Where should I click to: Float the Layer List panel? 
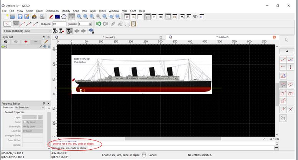(x=44, y=37)
